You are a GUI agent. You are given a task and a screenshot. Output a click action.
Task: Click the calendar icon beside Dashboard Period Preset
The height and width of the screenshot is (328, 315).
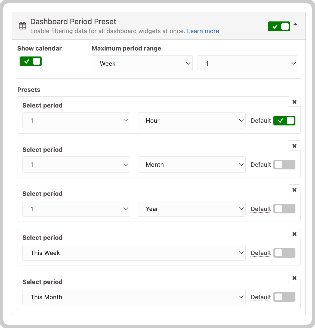[23, 26]
